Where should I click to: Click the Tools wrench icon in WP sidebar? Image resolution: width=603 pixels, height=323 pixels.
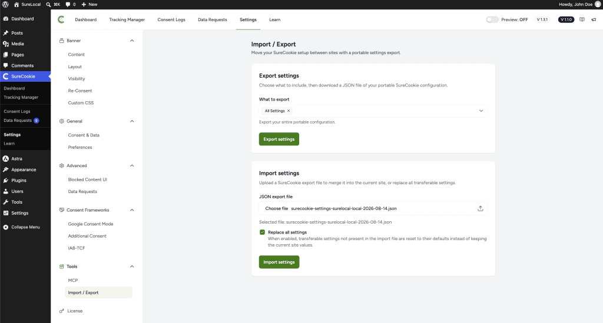click(x=6, y=202)
